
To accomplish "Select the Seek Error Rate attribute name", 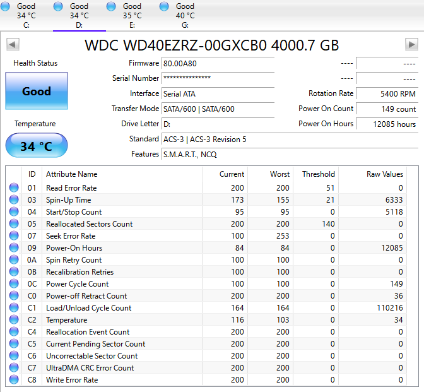I will coord(71,236).
